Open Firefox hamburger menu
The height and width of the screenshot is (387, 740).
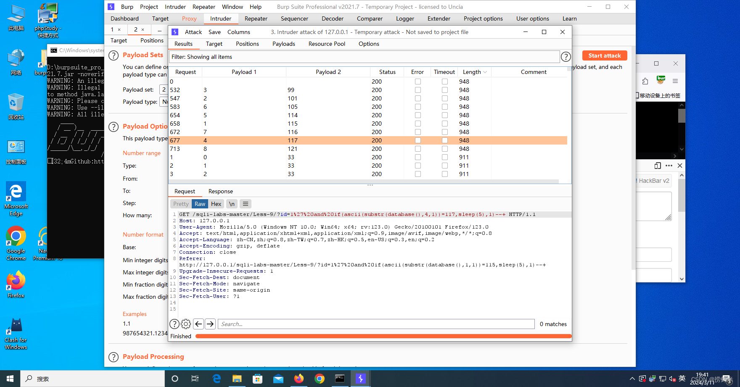click(675, 81)
